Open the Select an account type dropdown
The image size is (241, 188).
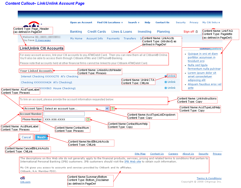pyautogui.click(x=77, y=109)
